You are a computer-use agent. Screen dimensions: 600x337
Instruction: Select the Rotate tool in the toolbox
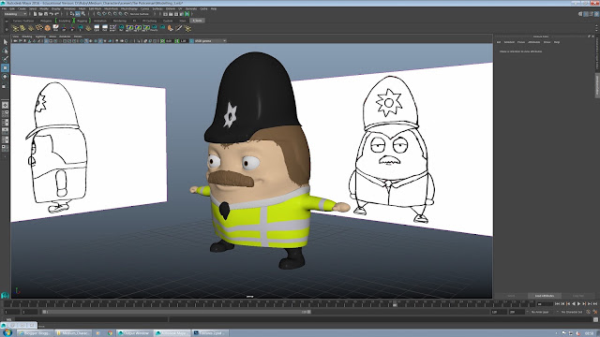pyautogui.click(x=5, y=77)
